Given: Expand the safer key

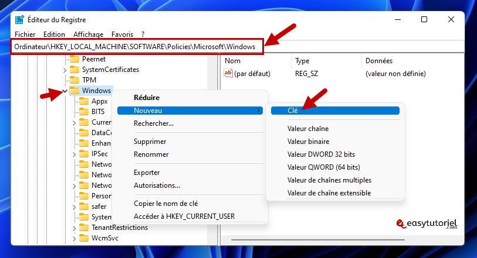Looking at the screenshot, I should pyautogui.click(x=75, y=207).
